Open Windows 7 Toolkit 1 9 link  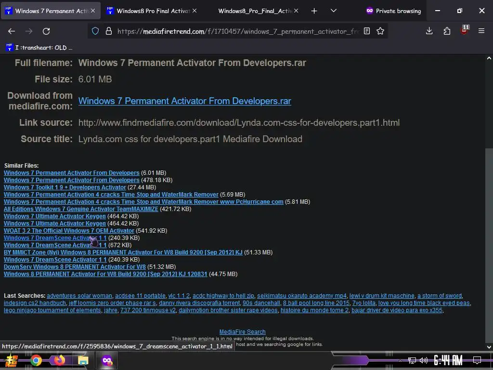pos(65,187)
